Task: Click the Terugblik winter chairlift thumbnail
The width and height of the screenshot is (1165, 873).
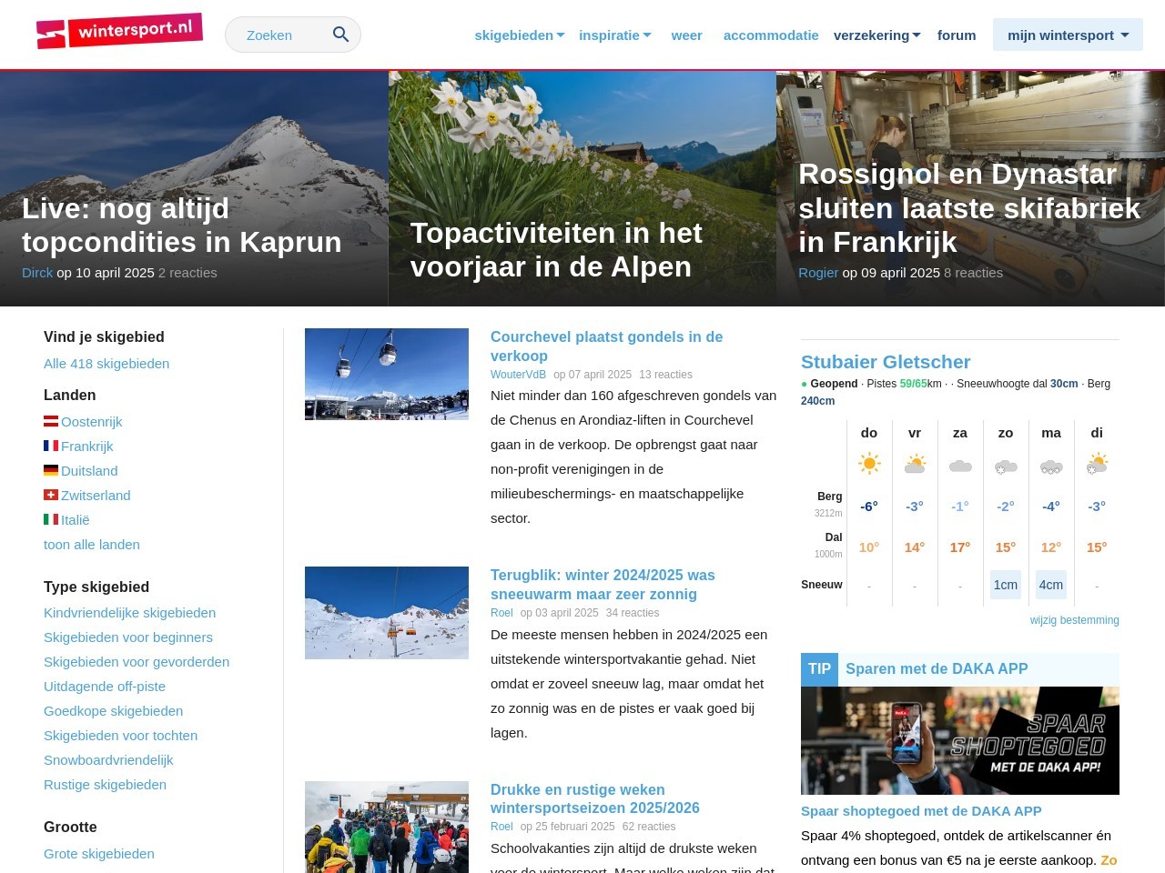Action: [x=387, y=613]
